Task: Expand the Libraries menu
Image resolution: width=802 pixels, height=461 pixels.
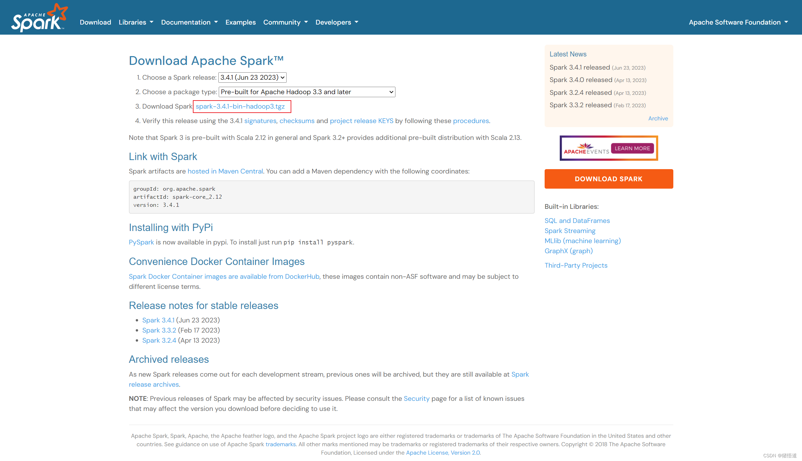Action: tap(136, 23)
